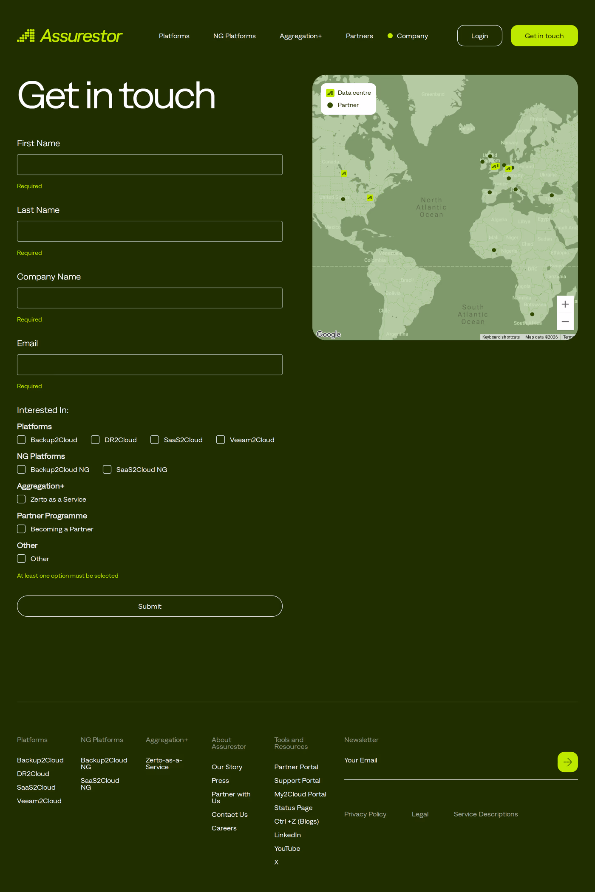This screenshot has width=595, height=892.
Task: Focus the First Name field
Action: pyautogui.click(x=150, y=164)
